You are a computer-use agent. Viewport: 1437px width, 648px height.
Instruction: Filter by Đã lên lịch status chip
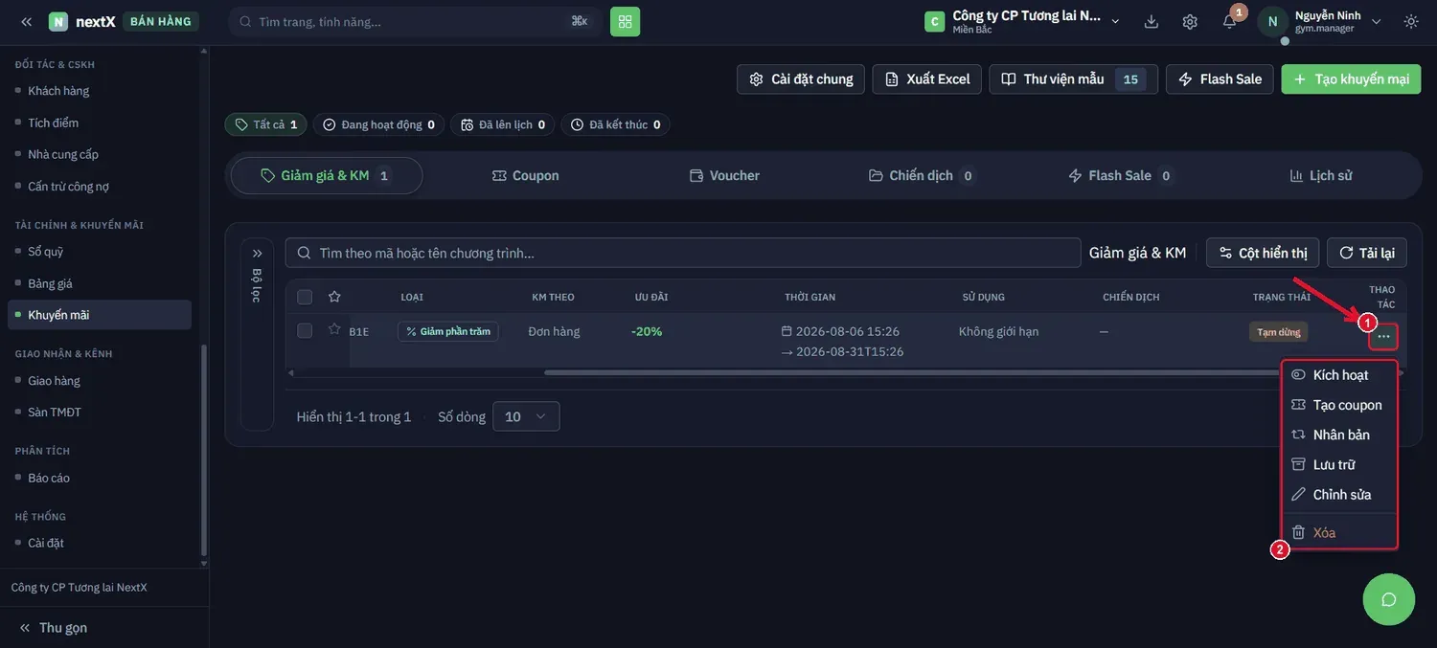point(503,124)
